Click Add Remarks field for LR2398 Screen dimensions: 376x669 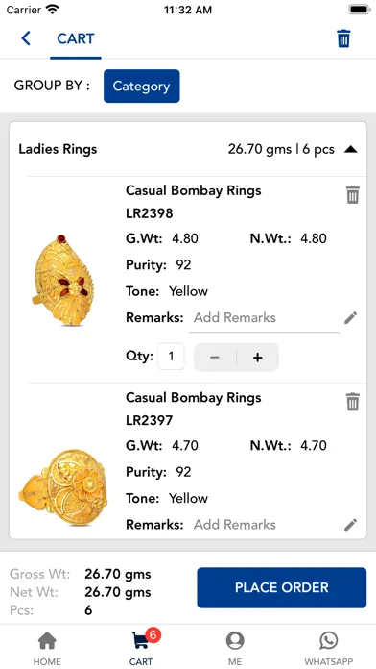[x=264, y=318]
